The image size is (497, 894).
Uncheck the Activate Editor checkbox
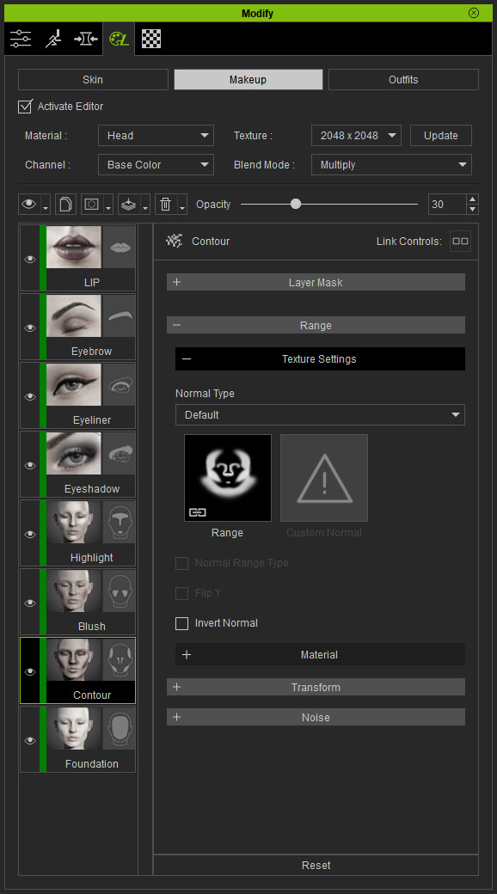point(25,106)
